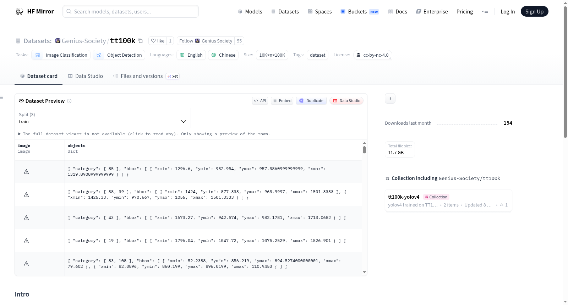Click the Duplicate button
The width and height of the screenshot is (568, 305).
(x=311, y=101)
